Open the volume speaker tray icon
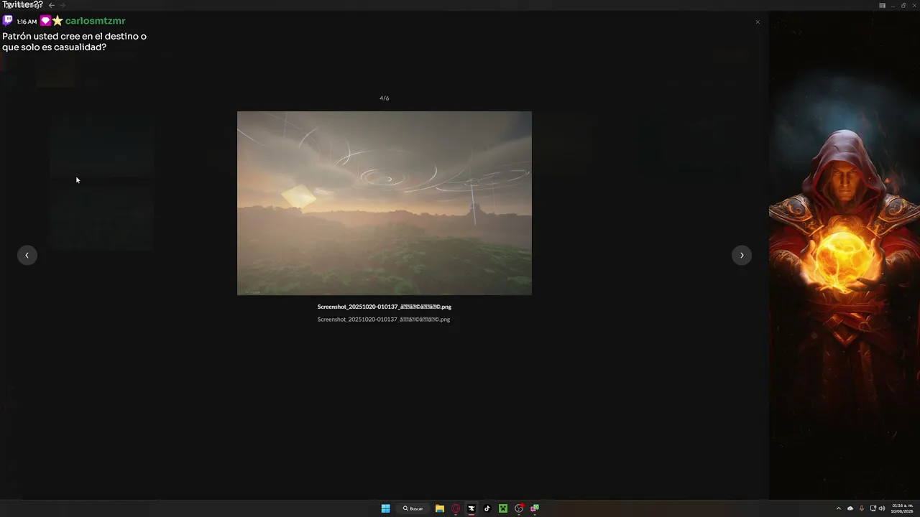The image size is (920, 517). click(x=882, y=508)
